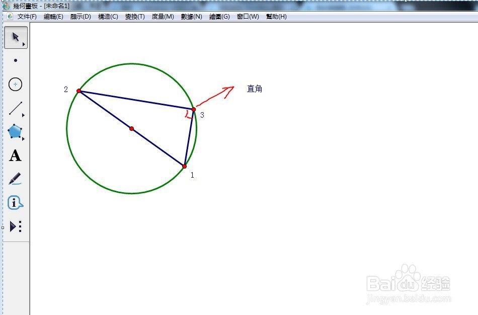
Task: Select red point labeled 2
Action: [x=78, y=91]
